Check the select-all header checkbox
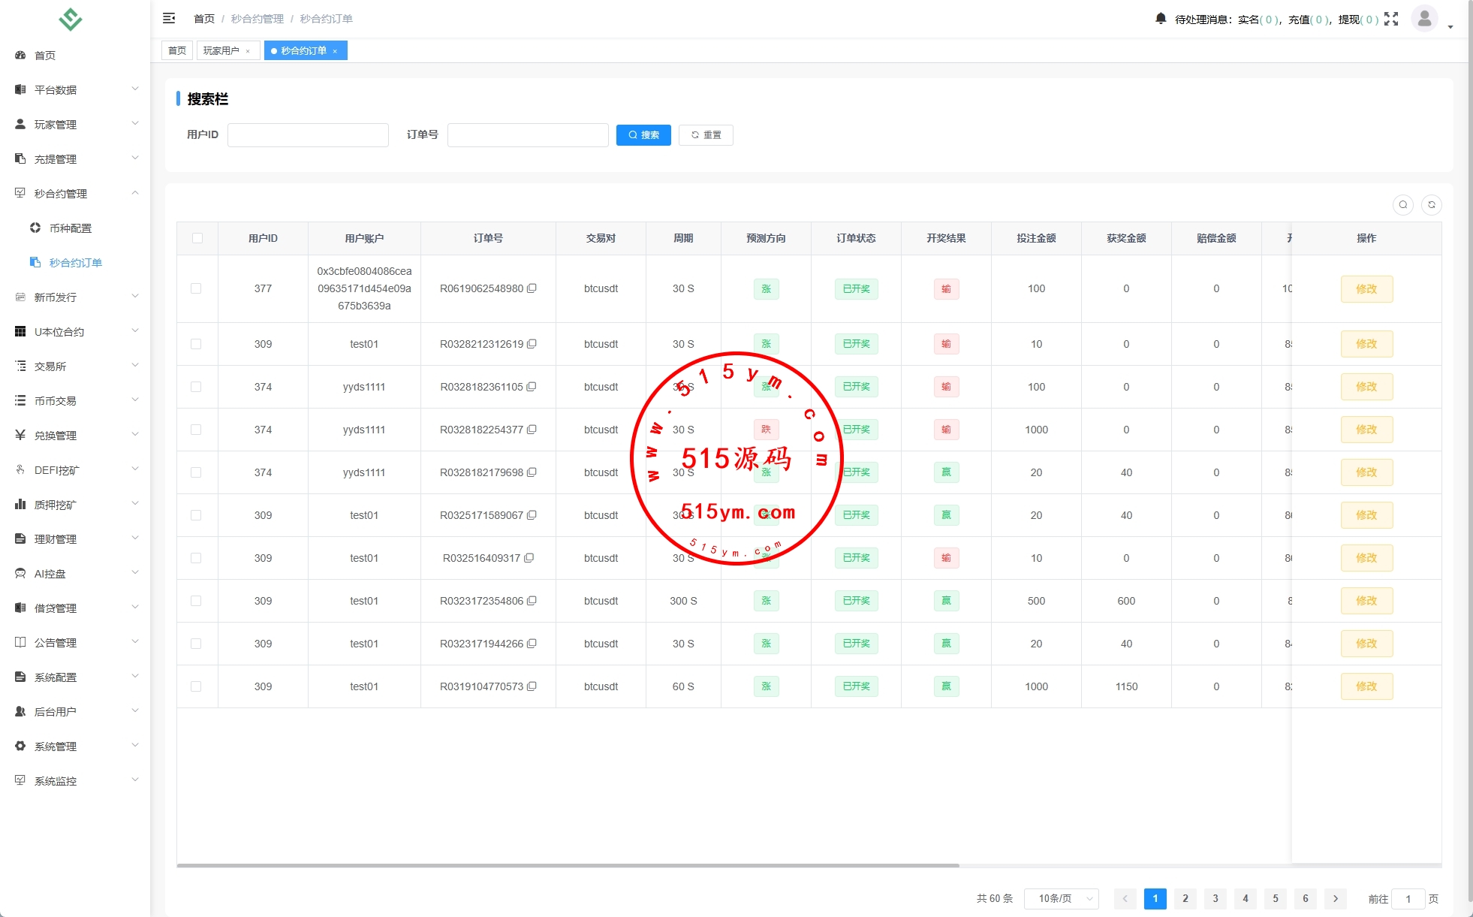 [x=197, y=238]
